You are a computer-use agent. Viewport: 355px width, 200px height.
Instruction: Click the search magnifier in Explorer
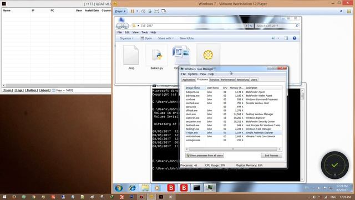tap(297, 26)
